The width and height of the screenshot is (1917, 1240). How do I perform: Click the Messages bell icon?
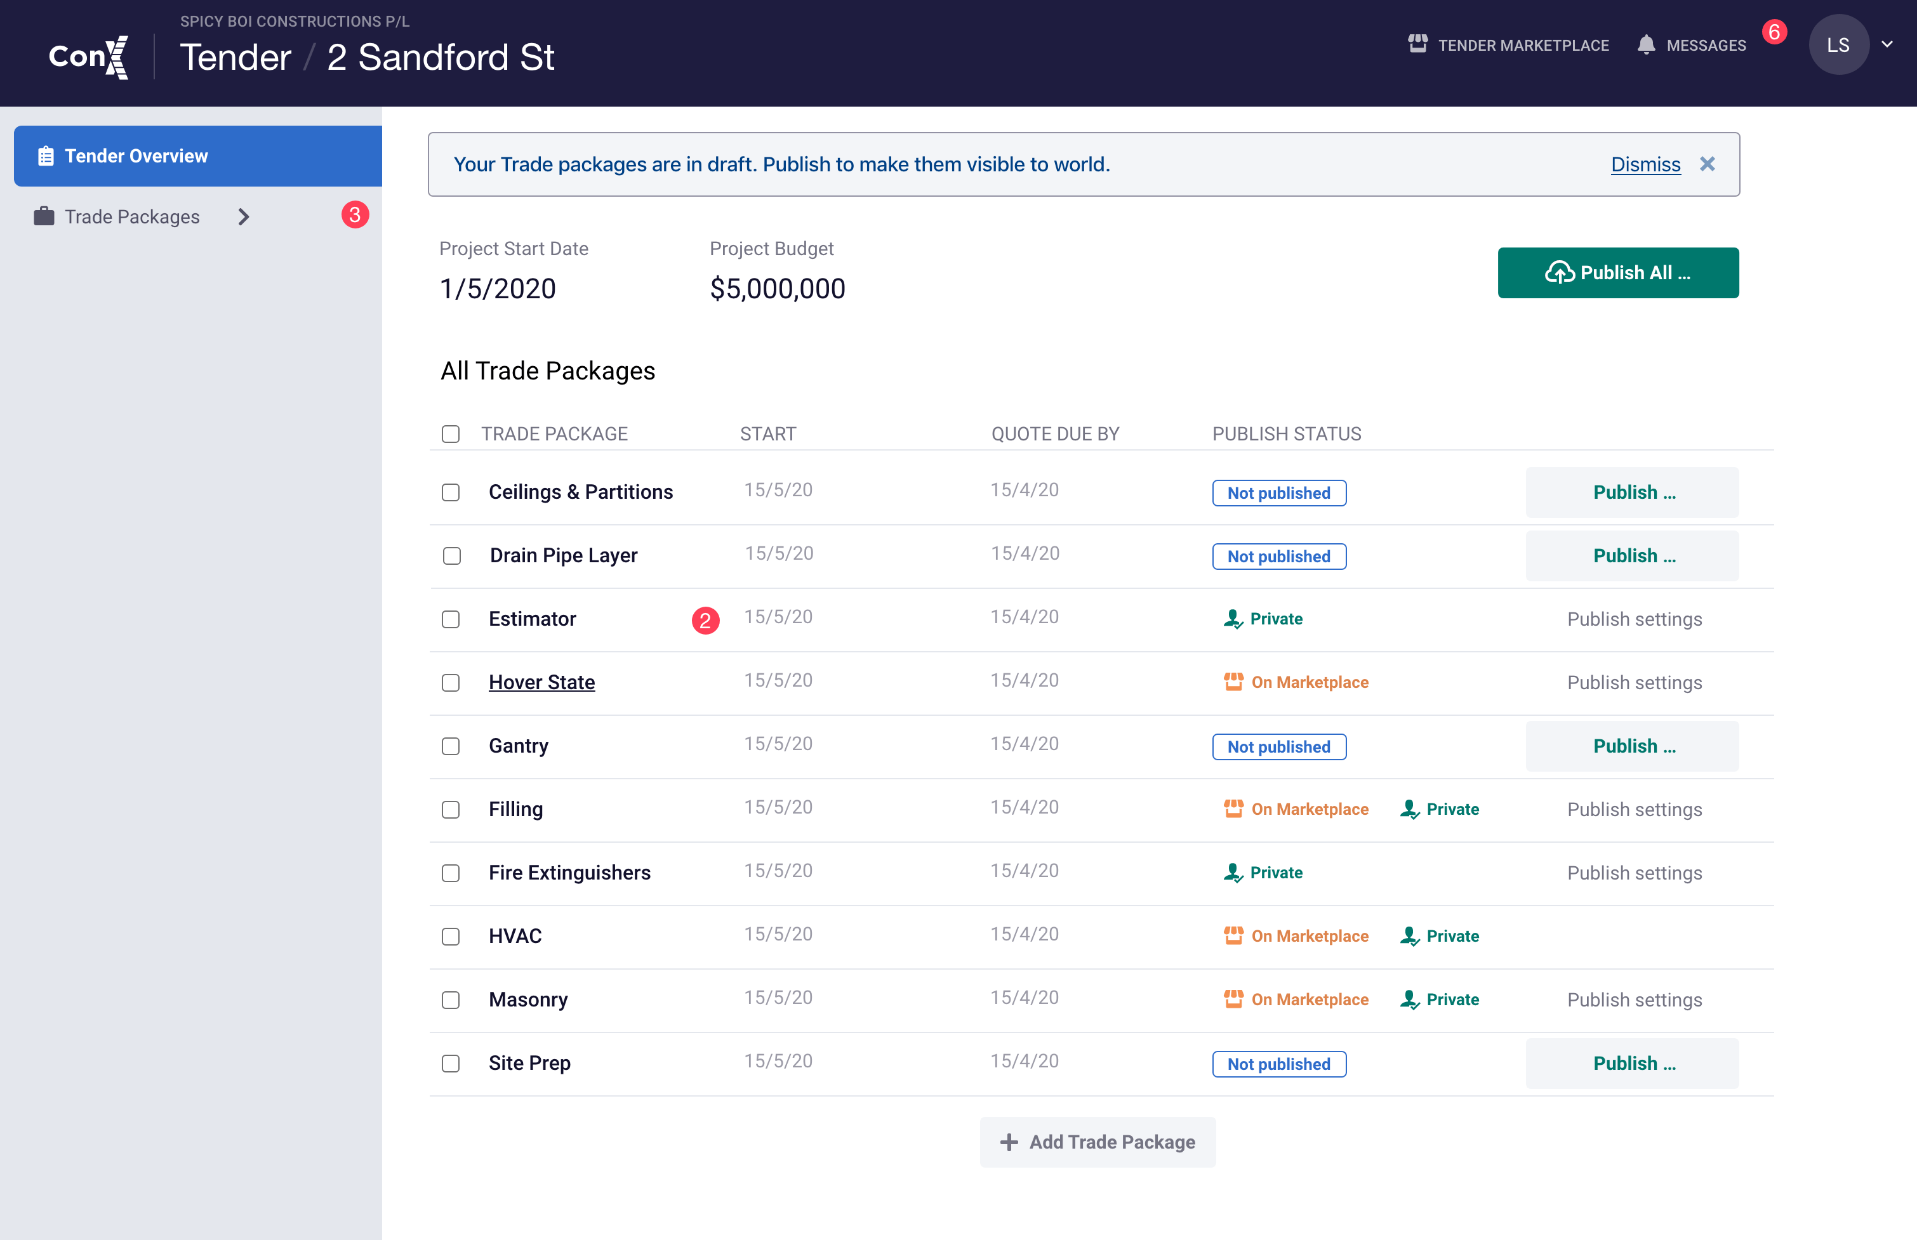(x=1647, y=45)
